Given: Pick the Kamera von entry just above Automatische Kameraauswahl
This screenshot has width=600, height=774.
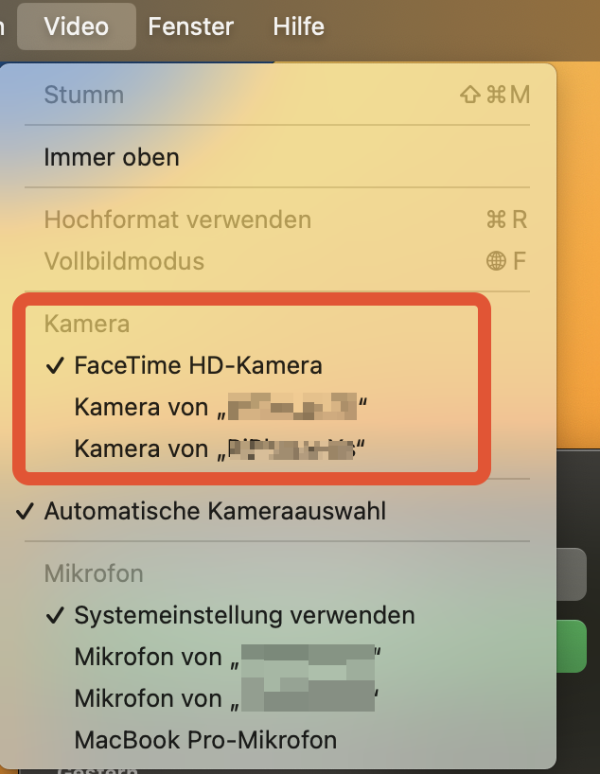Looking at the screenshot, I should pos(220,449).
